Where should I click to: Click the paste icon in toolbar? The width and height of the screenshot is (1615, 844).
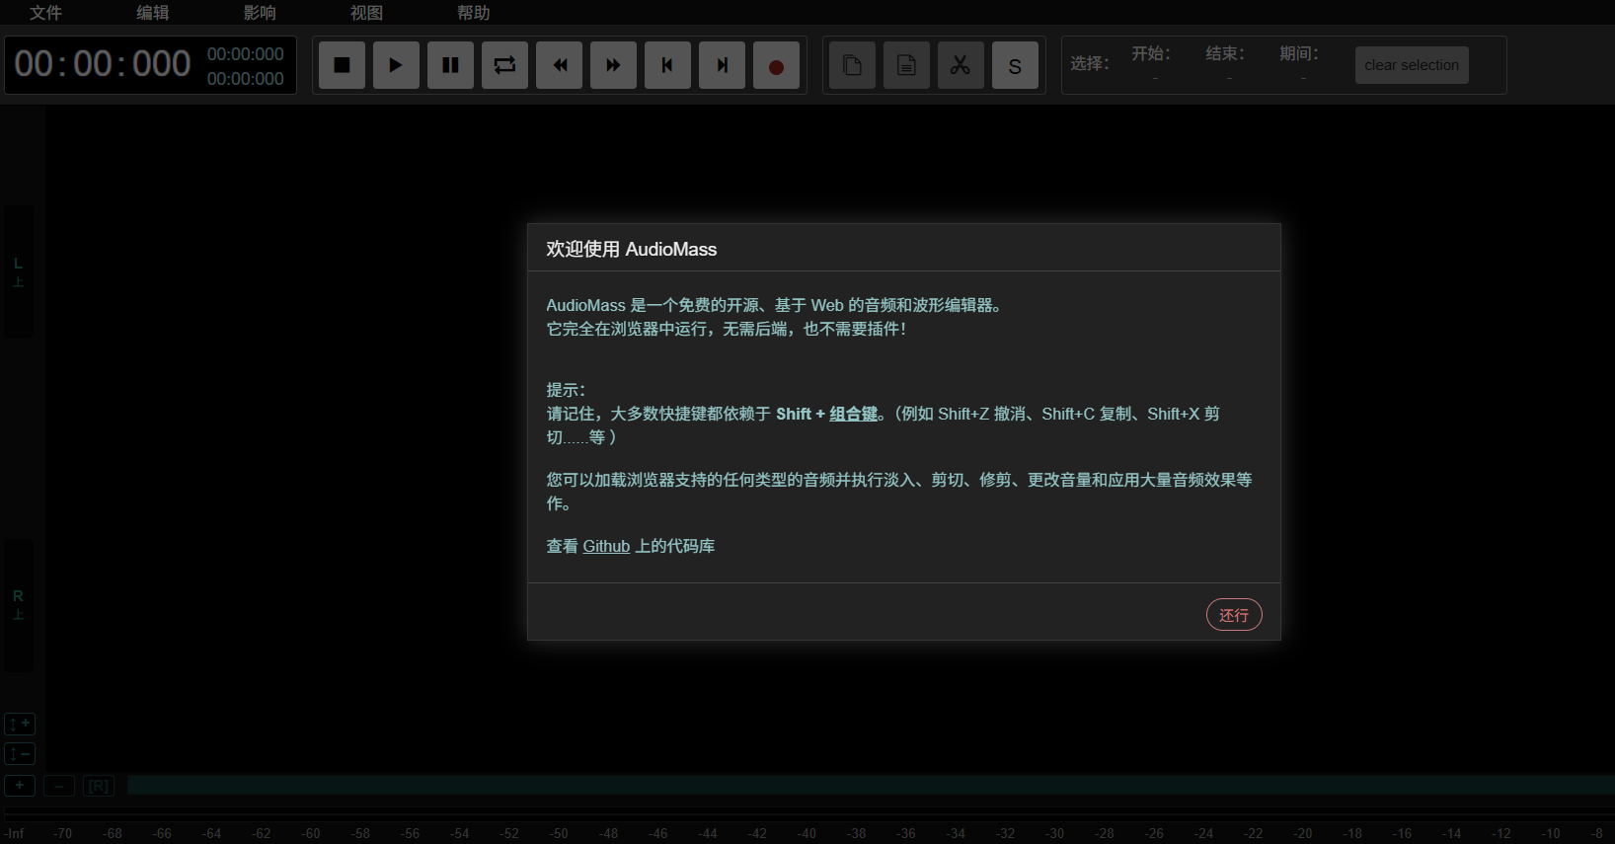click(x=906, y=65)
